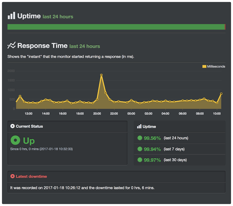Click the green badge beside 99.56%

coord(139,138)
